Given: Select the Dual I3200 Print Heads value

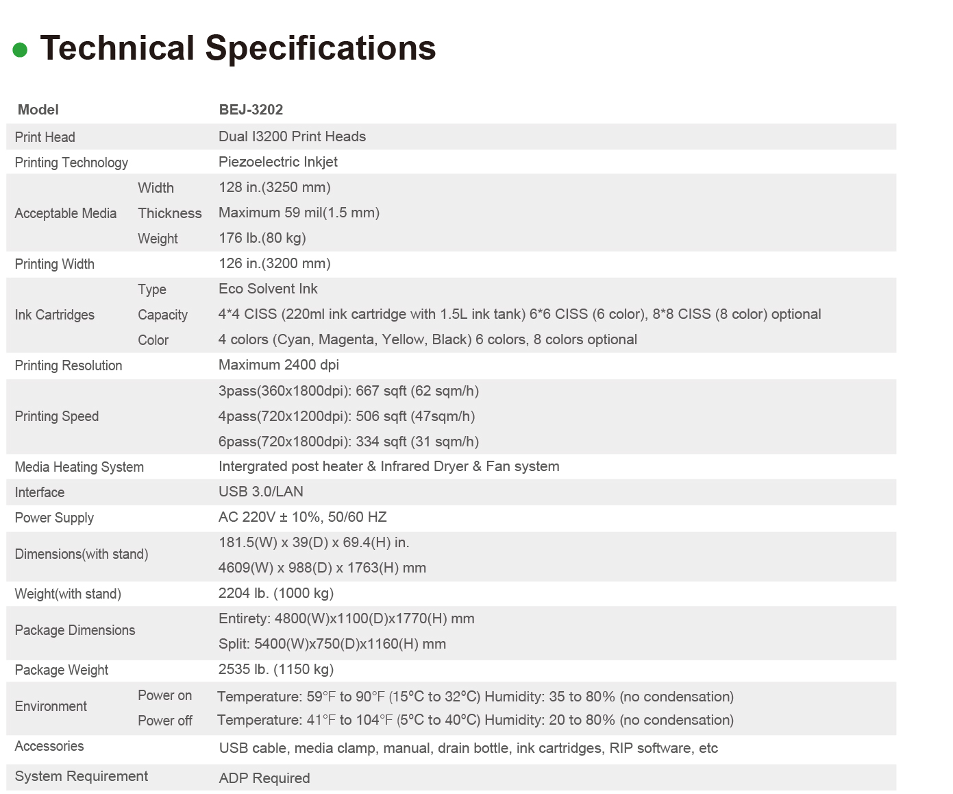Looking at the screenshot, I should pyautogui.click(x=292, y=136).
